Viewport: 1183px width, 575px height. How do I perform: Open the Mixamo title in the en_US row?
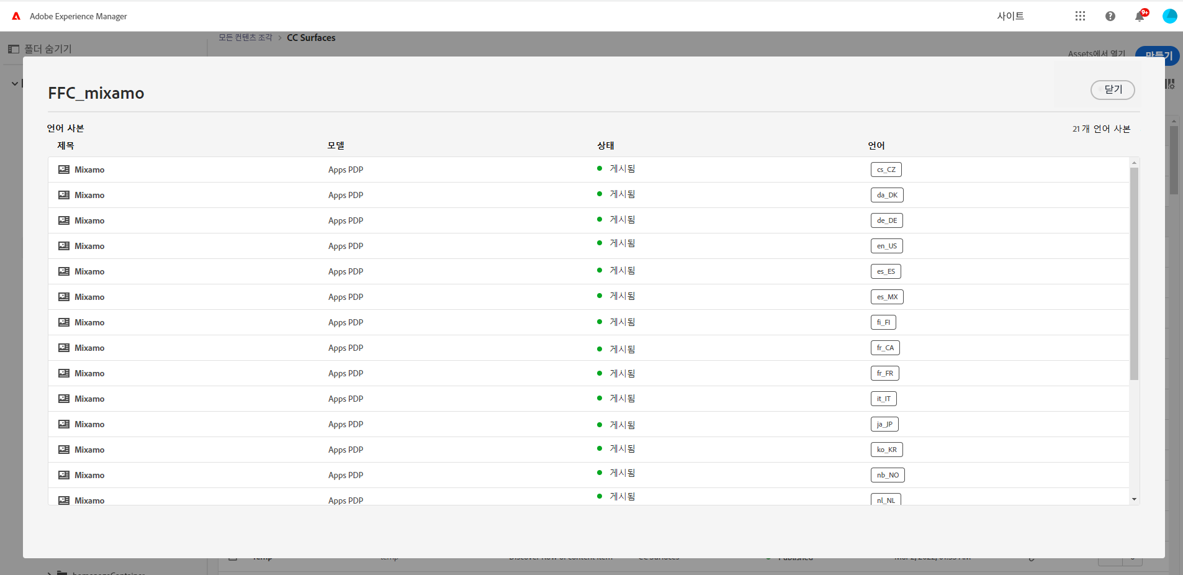(89, 246)
